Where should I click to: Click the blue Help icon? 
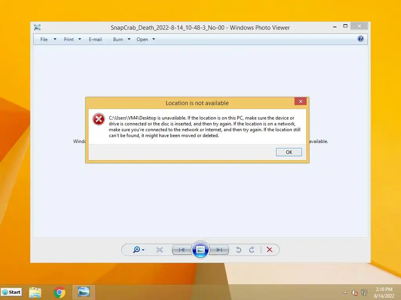(x=361, y=39)
